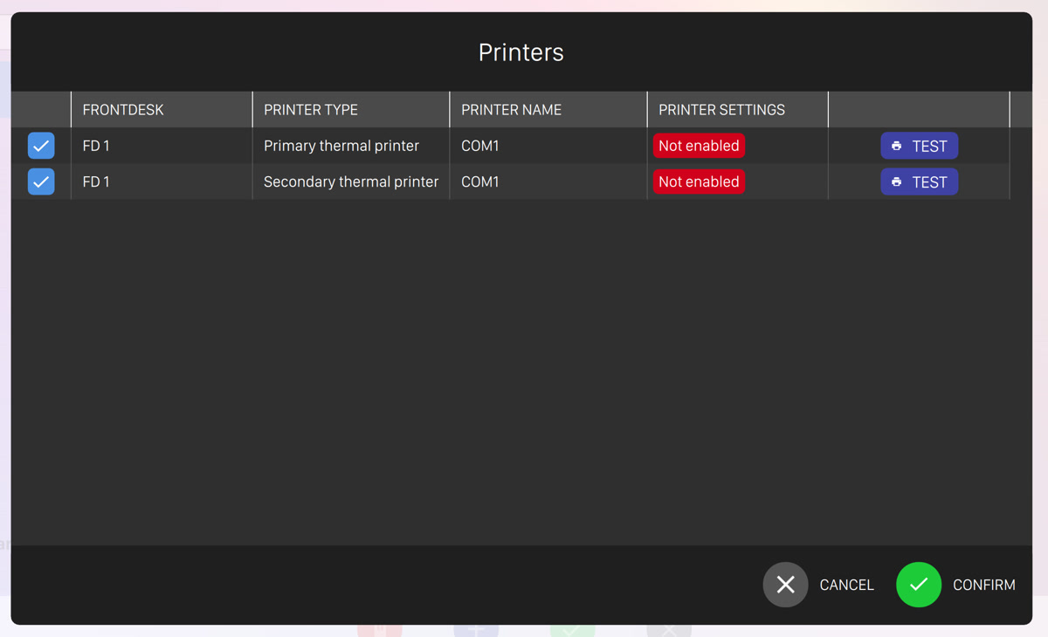The image size is (1048, 637).
Task: Uncheck the Primary thermal printer checkbox
Action: [41, 146]
